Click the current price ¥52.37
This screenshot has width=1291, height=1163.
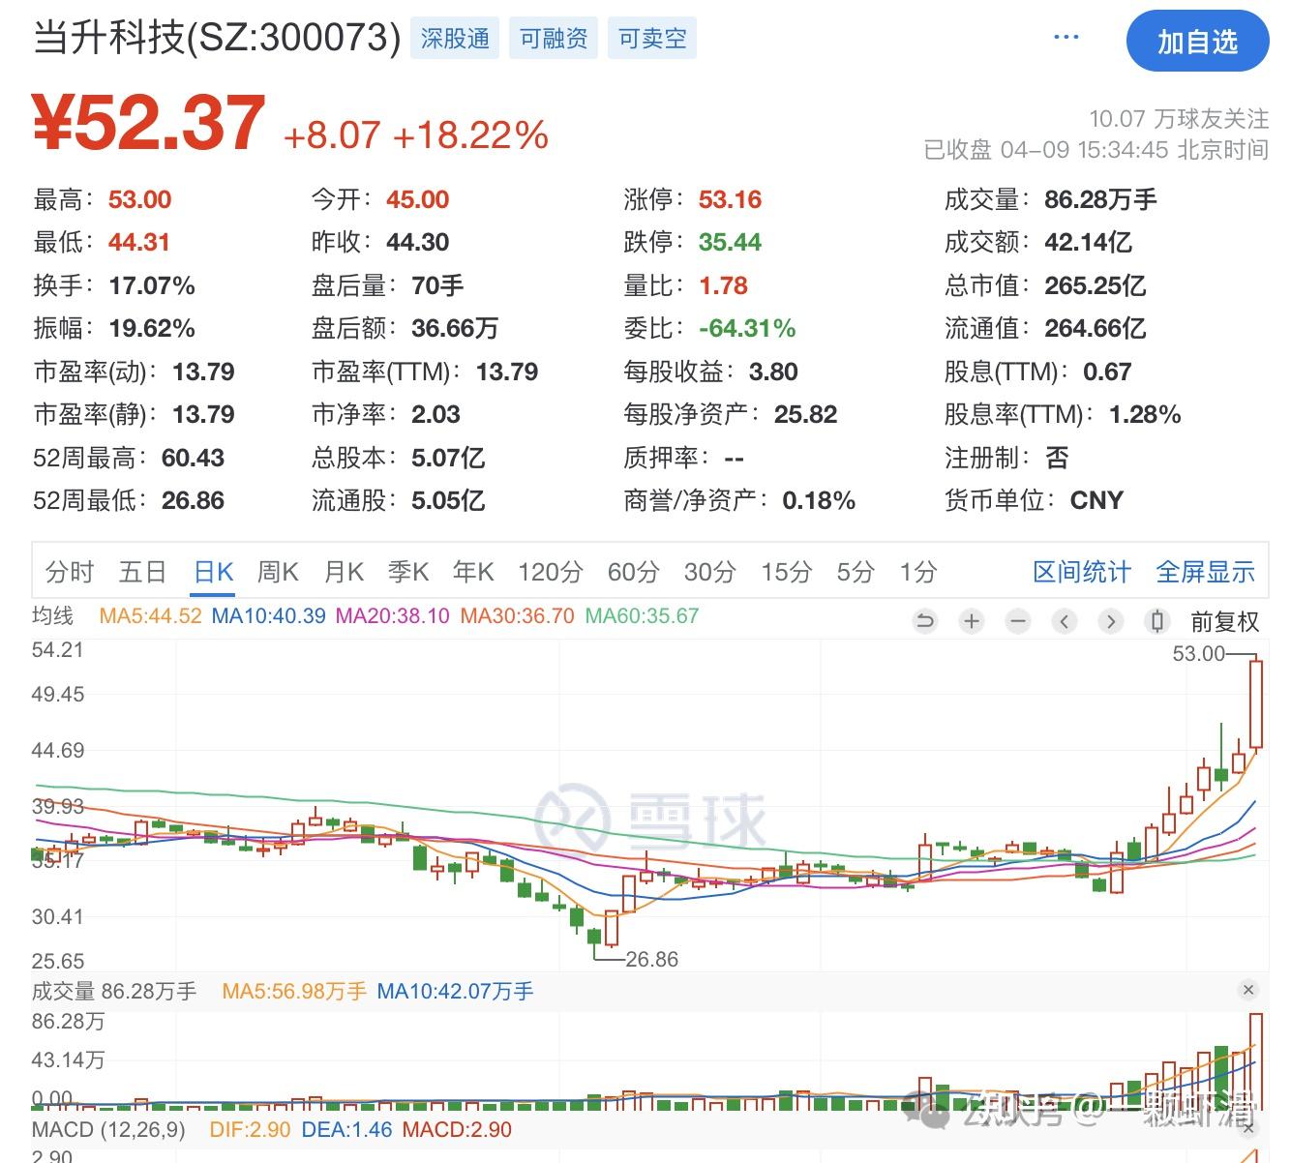pos(149,123)
